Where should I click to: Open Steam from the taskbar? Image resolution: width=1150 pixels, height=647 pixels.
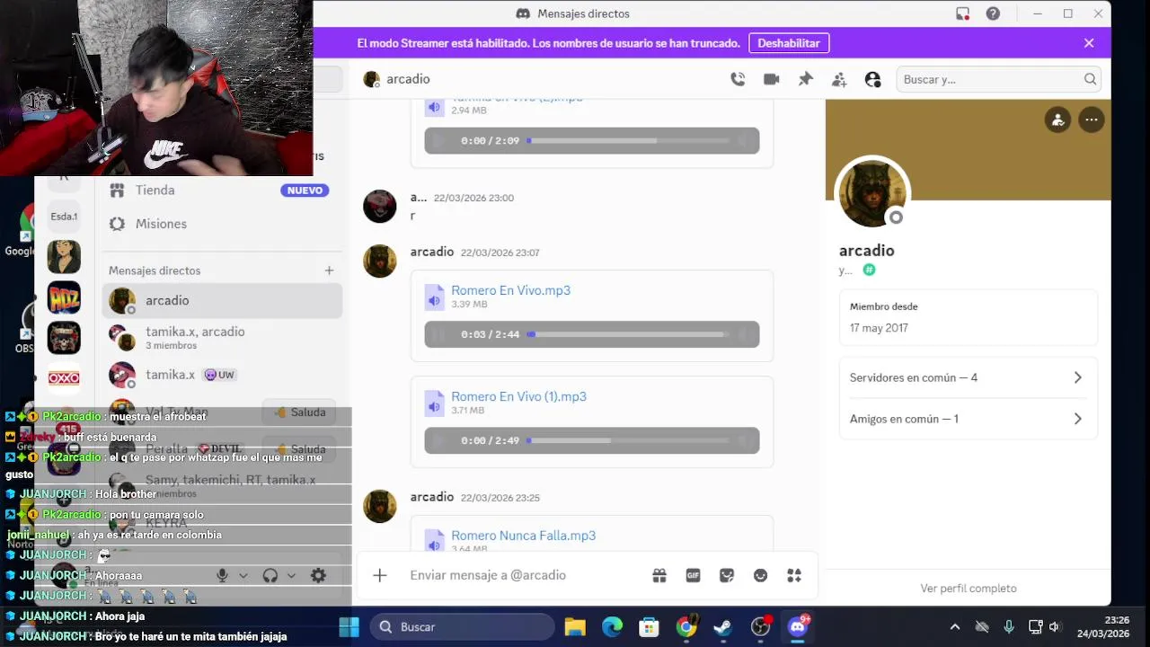(x=722, y=627)
